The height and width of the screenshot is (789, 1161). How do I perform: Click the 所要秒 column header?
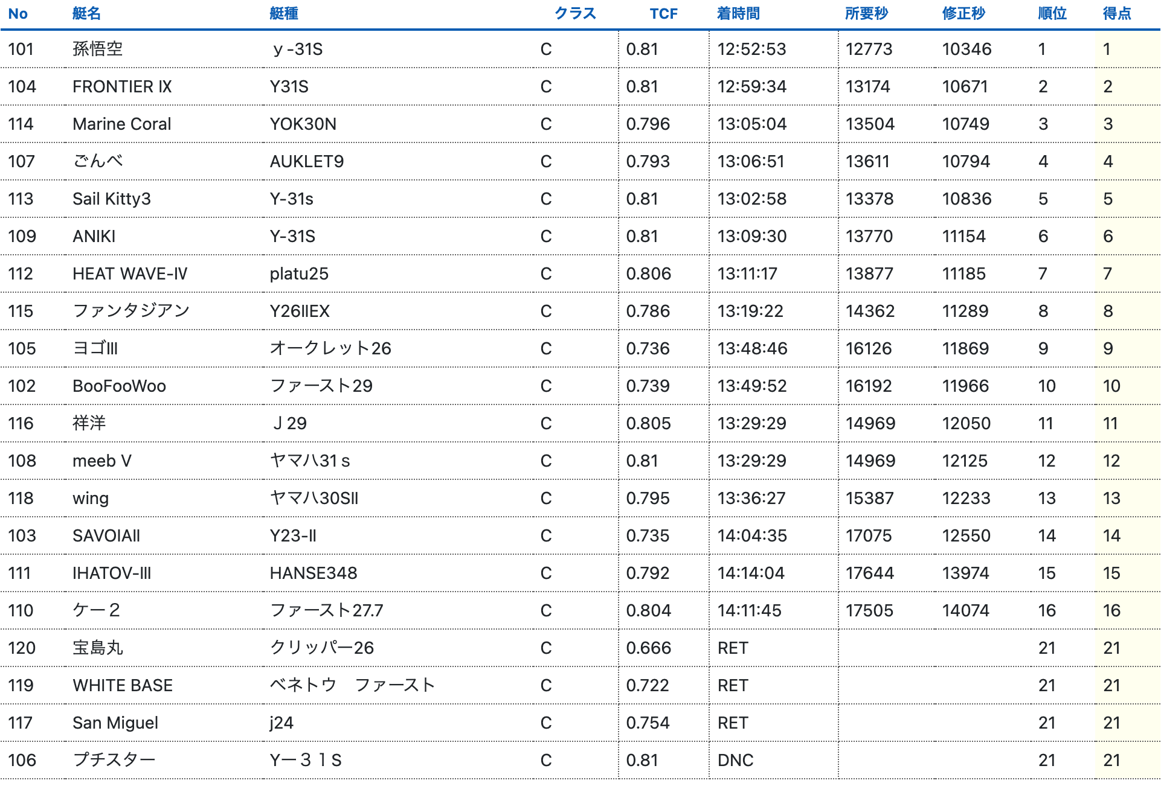[866, 13]
